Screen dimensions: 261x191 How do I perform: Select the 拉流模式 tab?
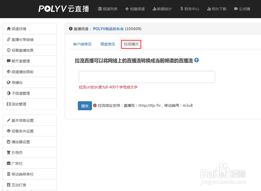(x=131, y=44)
